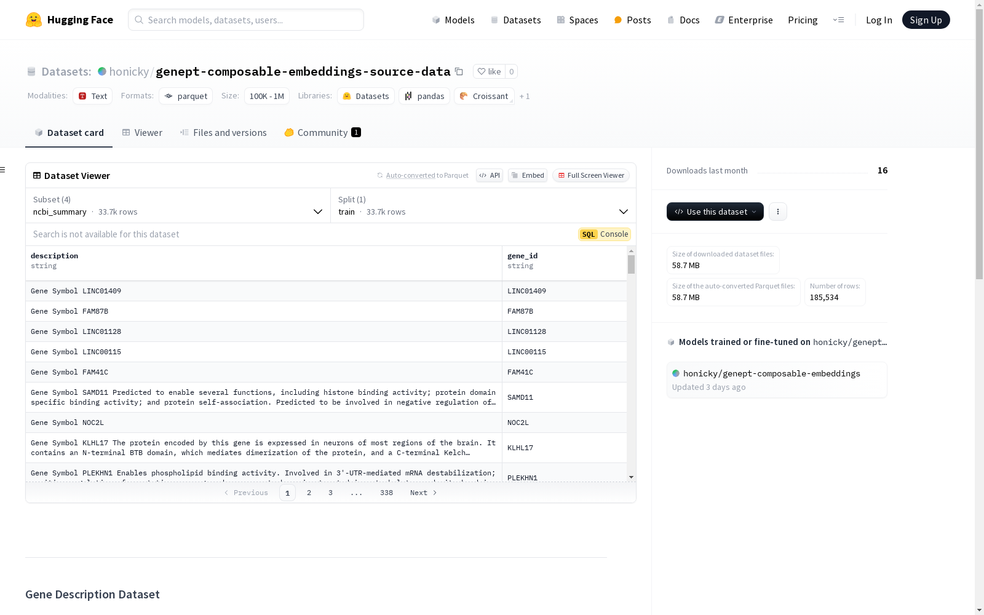Open the pandas library tag
Viewport: 984px width, 615px height.
424,96
